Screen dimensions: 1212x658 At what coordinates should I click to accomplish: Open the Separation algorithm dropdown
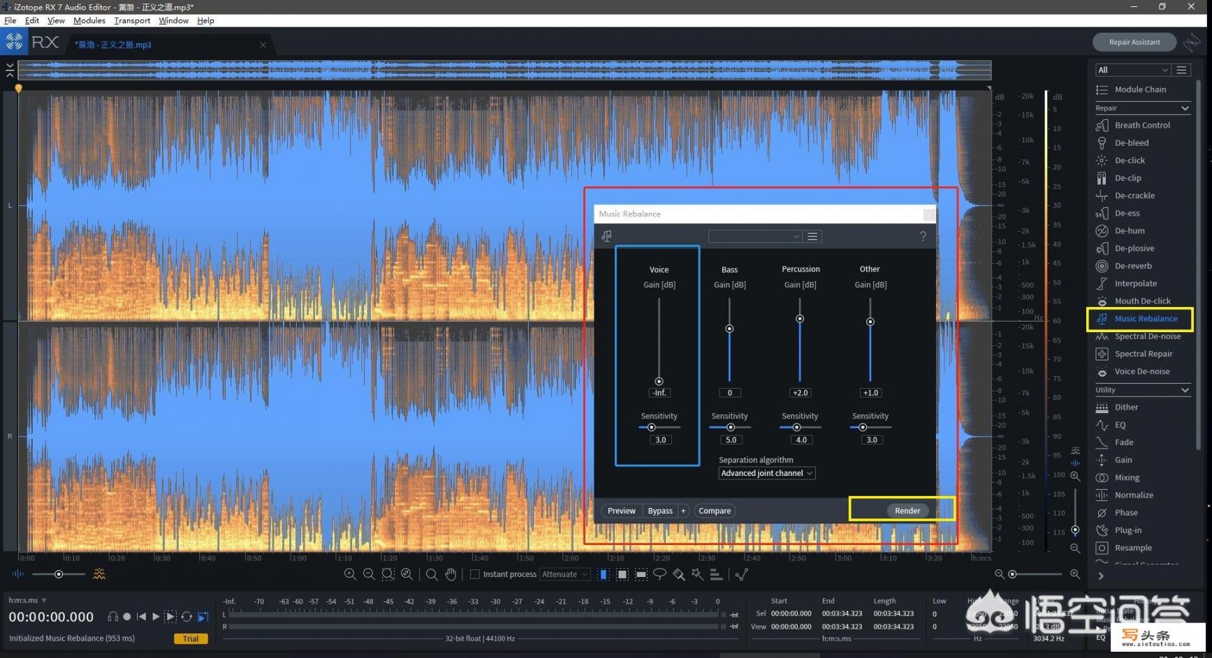click(767, 473)
